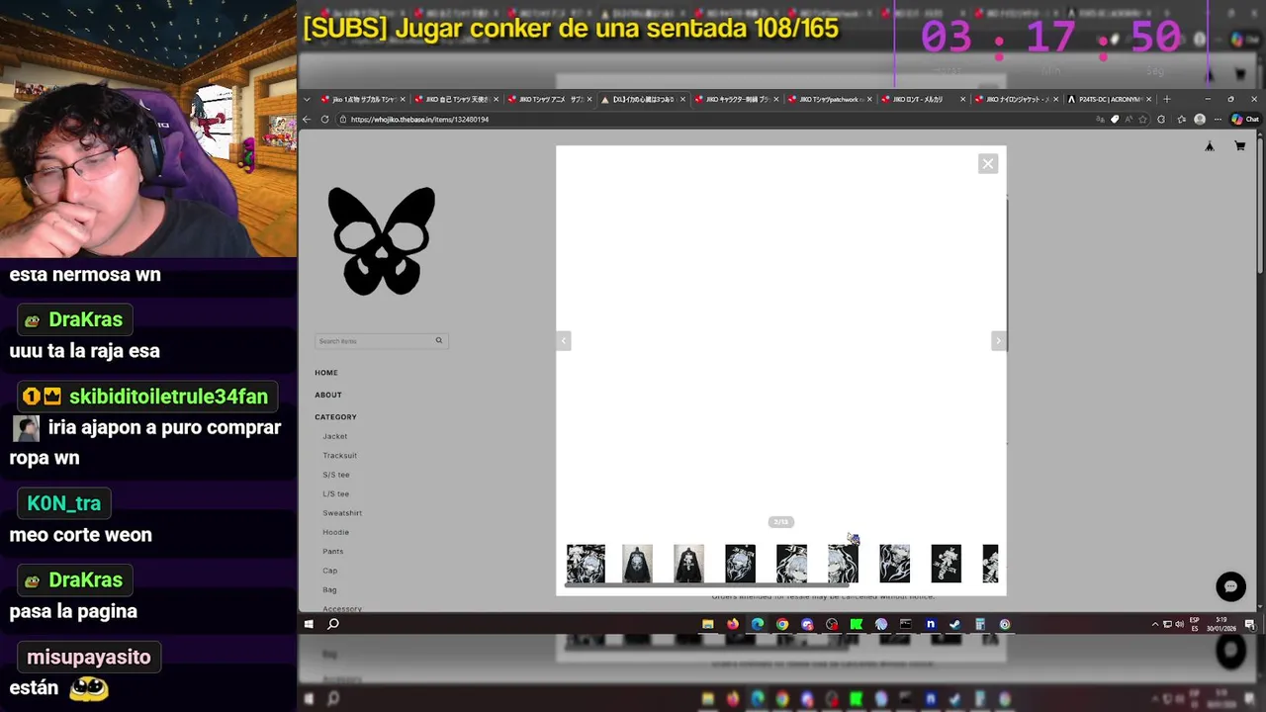1266x712 pixels.
Task: Open the ABOUT link in sidebar
Action: point(328,395)
